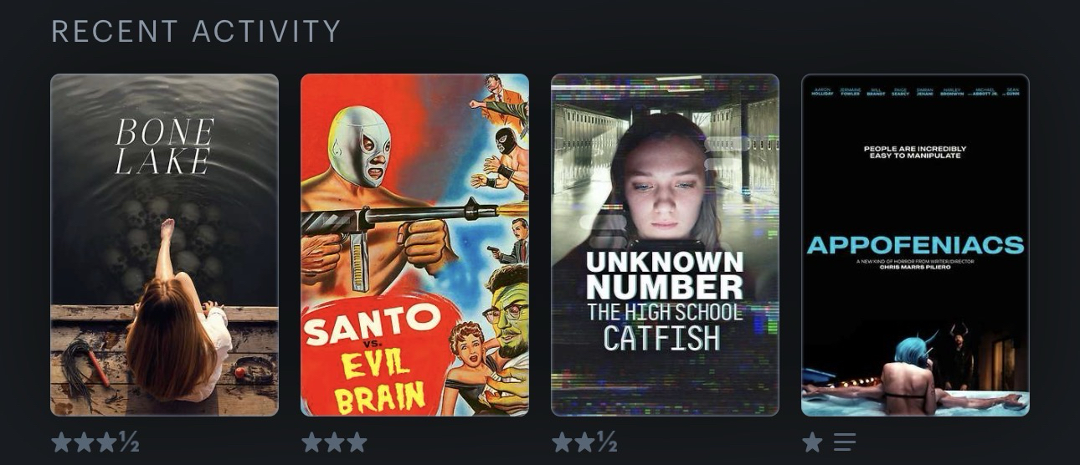
Task: Click the Recent Activity heading
Action: (196, 32)
